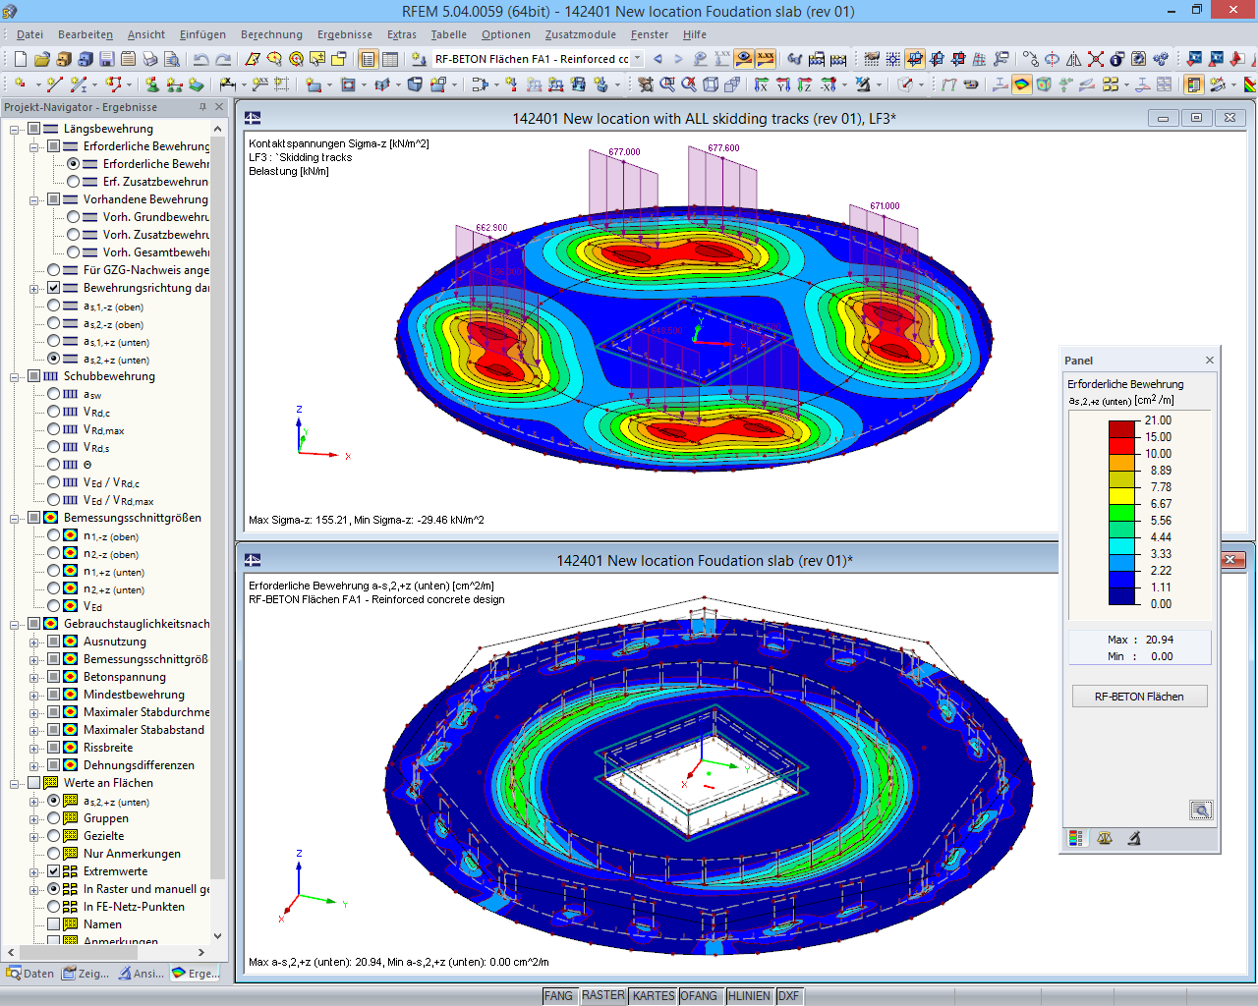Expand the Schubbewehrung tree branch
The image size is (1258, 1006).
pos(13,375)
